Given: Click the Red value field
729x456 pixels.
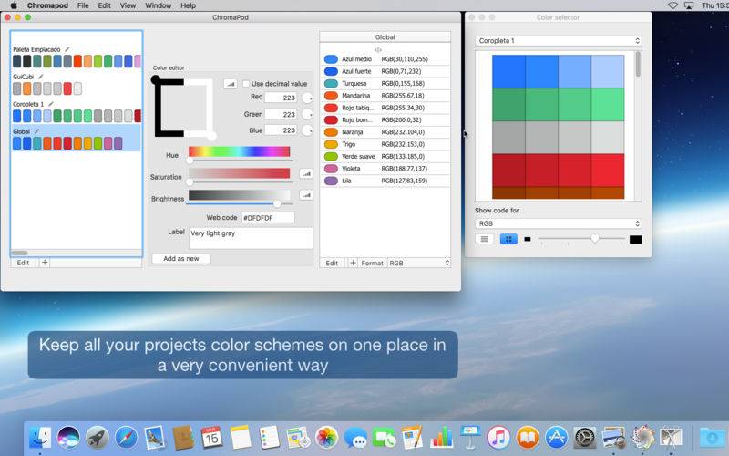Looking at the screenshot, I should [x=281, y=98].
